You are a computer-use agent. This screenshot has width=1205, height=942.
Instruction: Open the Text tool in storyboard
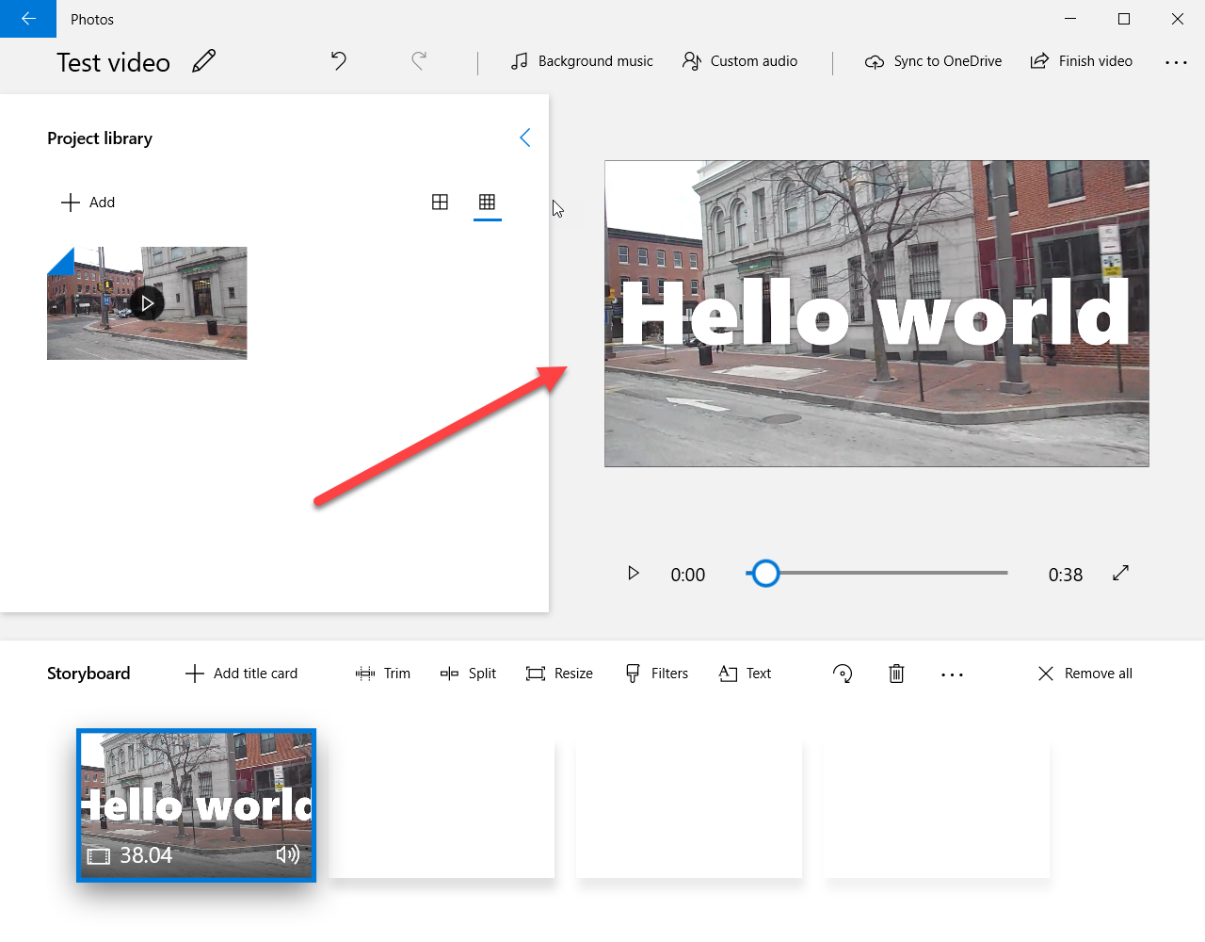point(745,674)
